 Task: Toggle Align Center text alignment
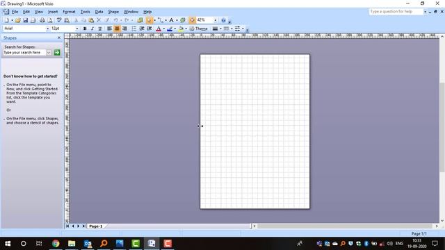[x=117, y=28]
